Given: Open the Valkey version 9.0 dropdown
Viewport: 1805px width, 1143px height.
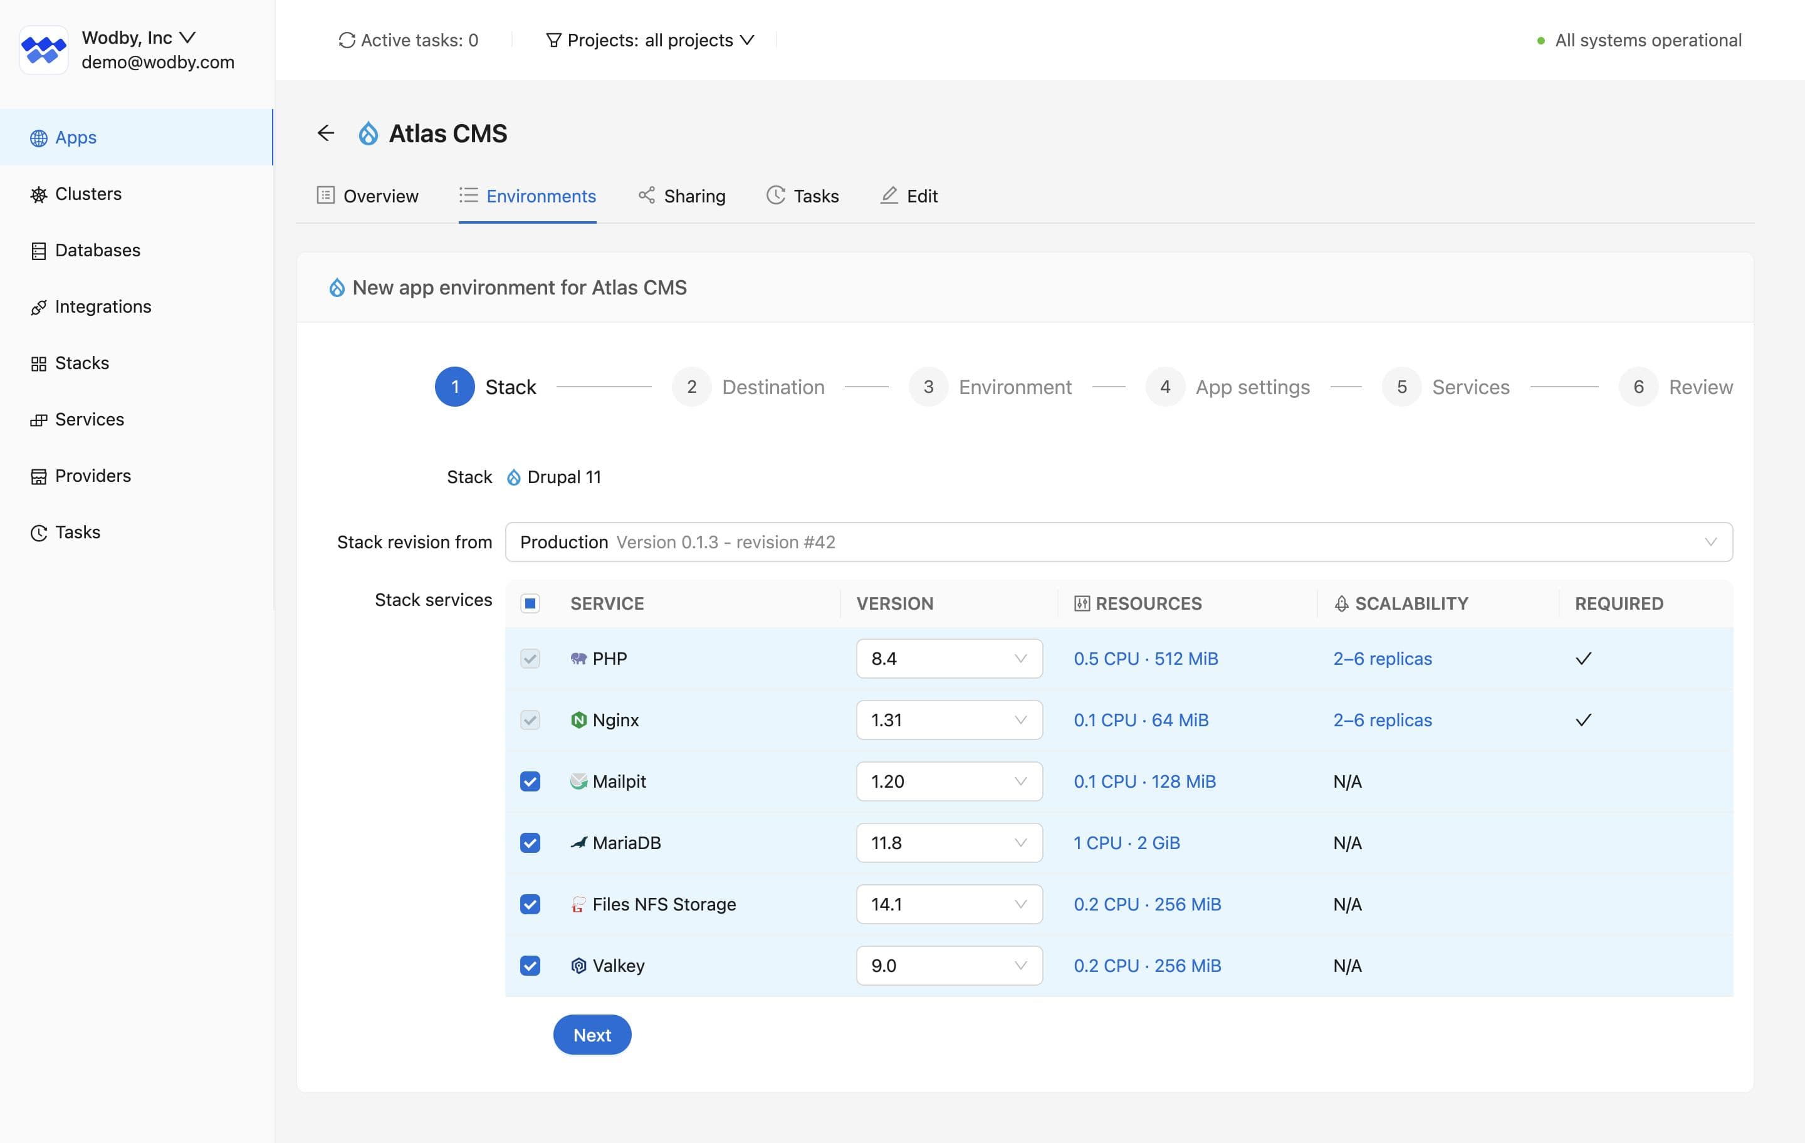Looking at the screenshot, I should point(949,966).
